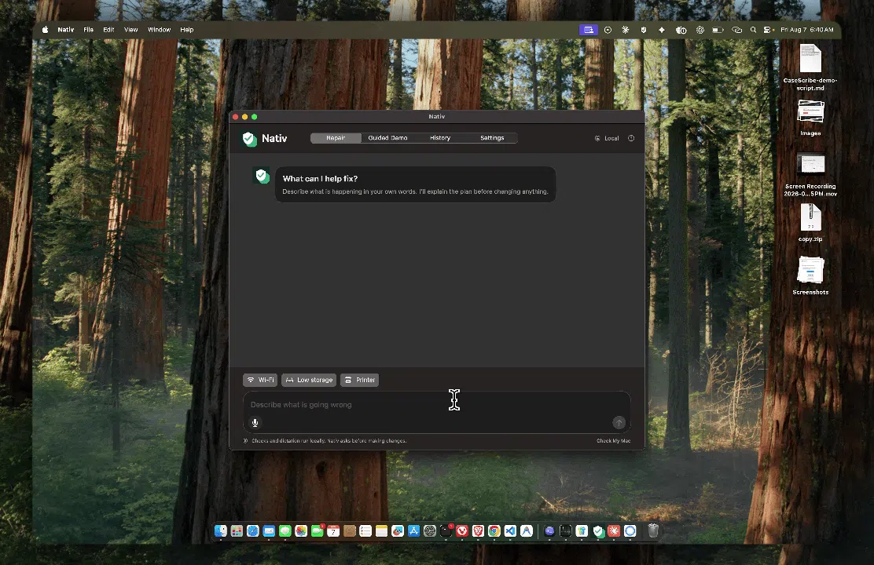
Task: Switch to the History tab
Action: (x=440, y=138)
